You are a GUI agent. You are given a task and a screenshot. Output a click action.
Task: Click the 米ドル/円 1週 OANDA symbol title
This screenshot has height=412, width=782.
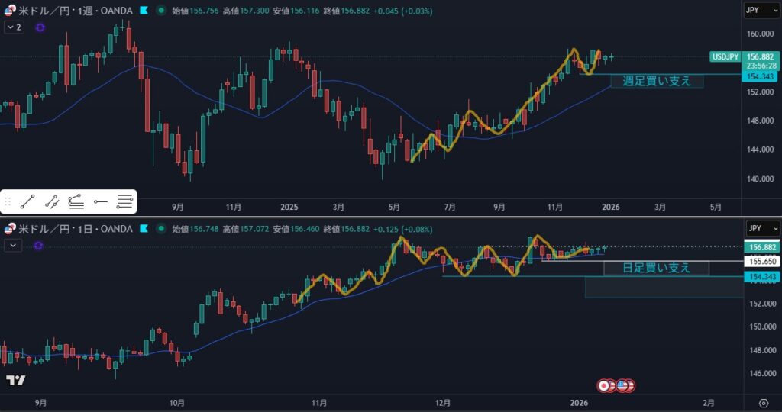tap(75, 11)
